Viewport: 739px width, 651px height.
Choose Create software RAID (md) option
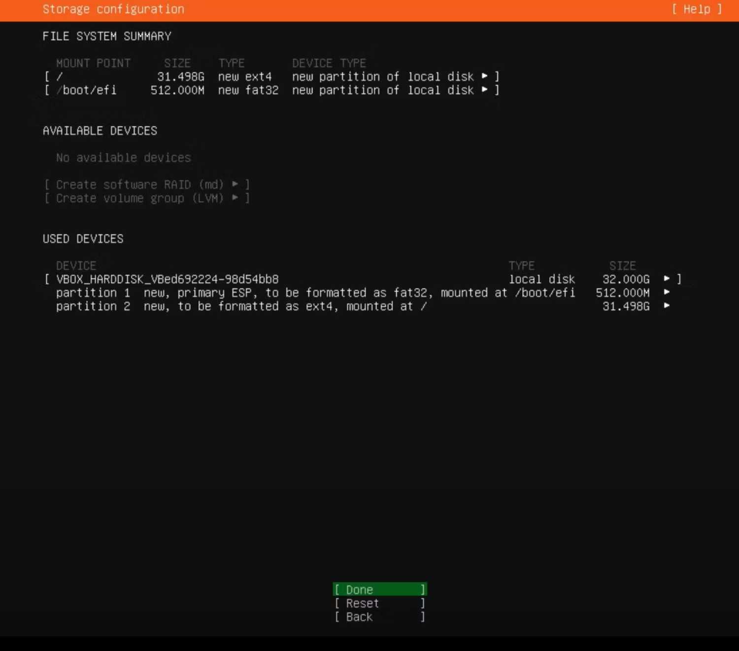(147, 184)
